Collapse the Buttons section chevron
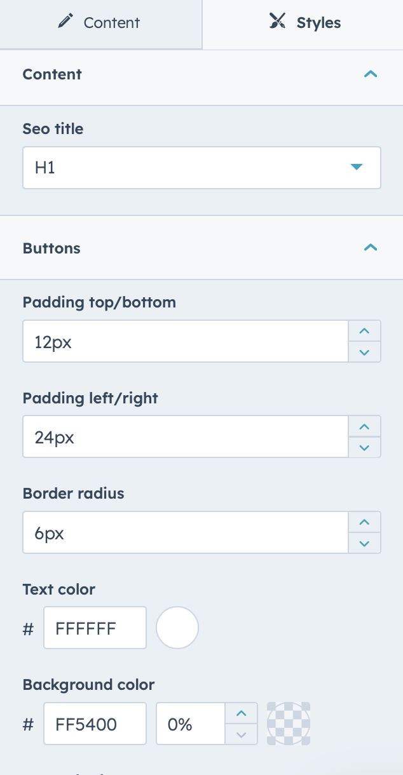 point(371,248)
